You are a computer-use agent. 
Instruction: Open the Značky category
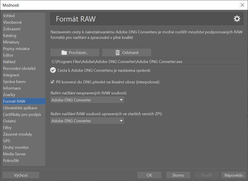tap(24, 95)
